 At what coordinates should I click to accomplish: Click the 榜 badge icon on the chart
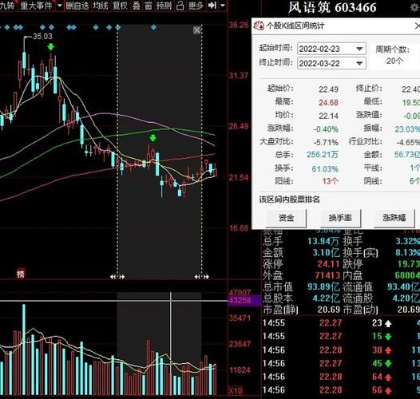point(21,274)
